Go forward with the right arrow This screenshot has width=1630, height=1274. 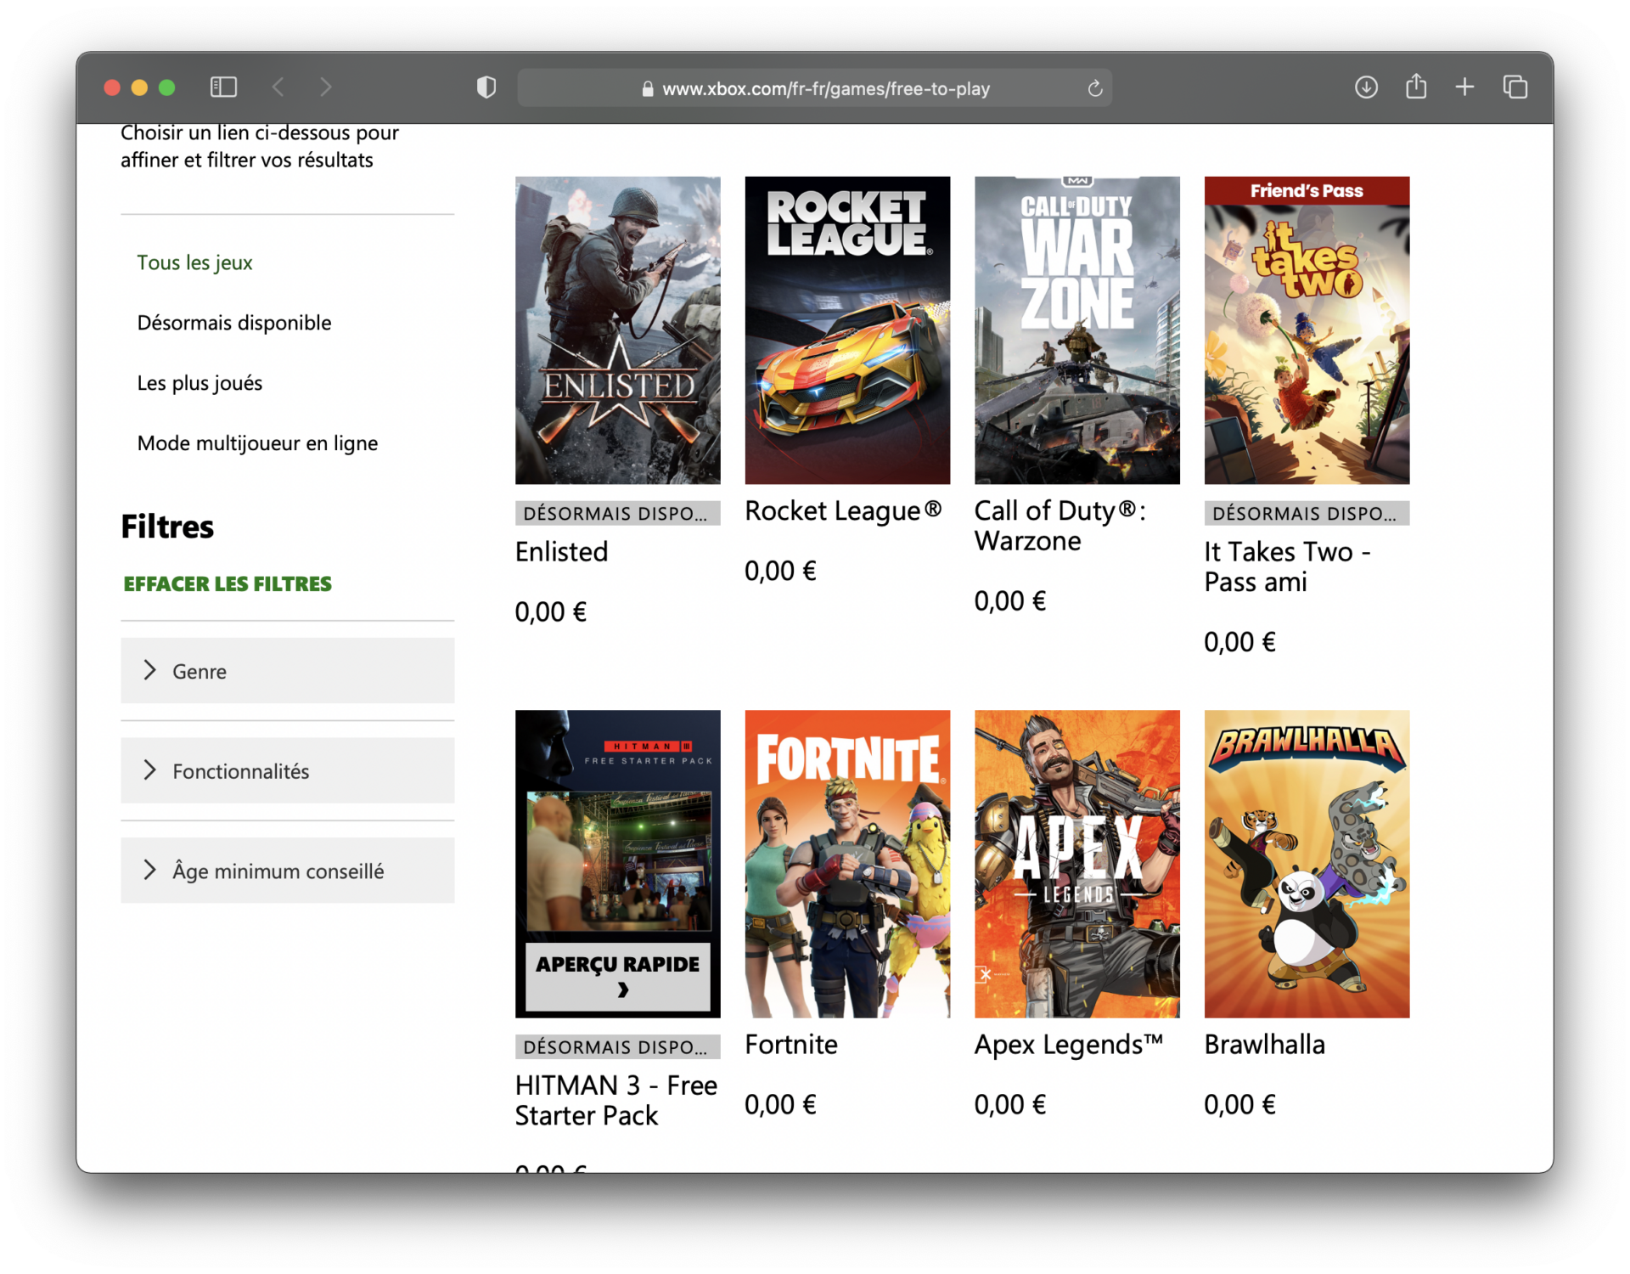pyautogui.click(x=326, y=87)
